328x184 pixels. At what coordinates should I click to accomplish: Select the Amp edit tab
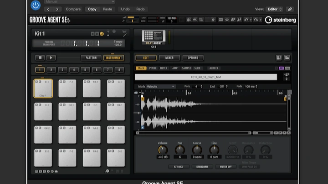point(175,68)
